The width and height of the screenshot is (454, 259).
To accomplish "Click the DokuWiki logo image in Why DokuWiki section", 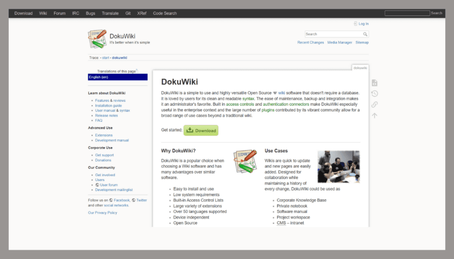I will click(245, 162).
